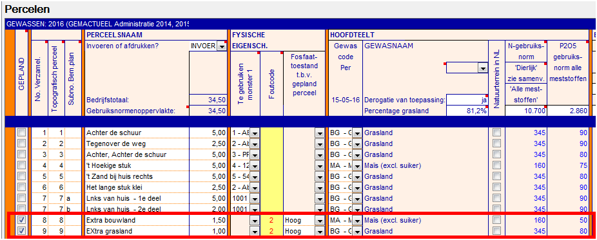Open monster dropdown for Extra bouwland
597x240 pixels.
click(255, 221)
